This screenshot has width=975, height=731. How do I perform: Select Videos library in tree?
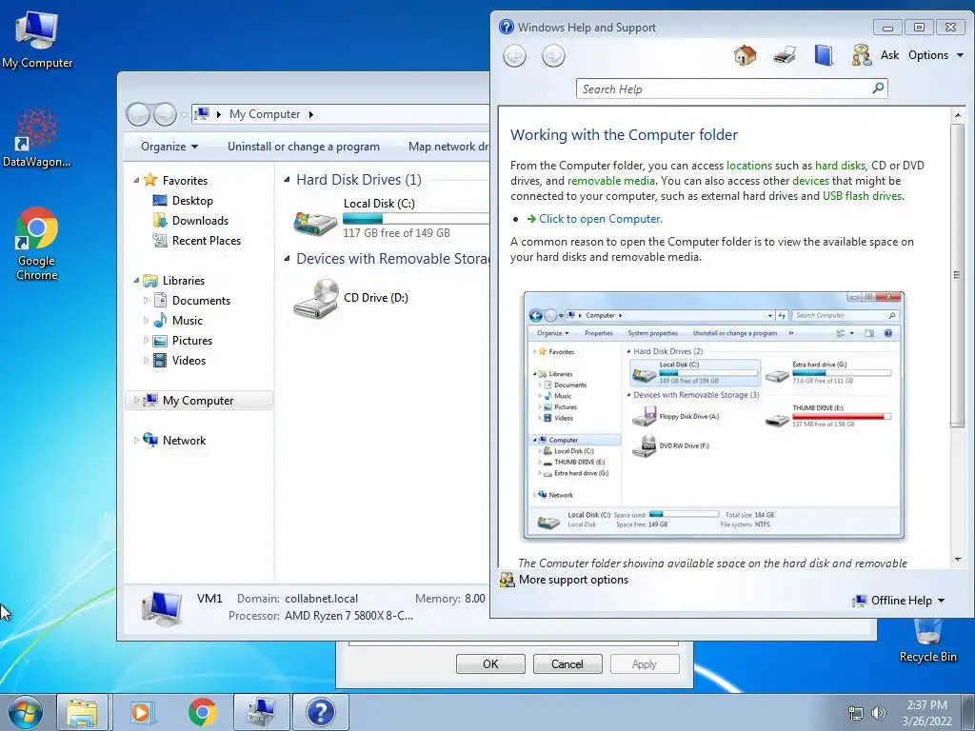[189, 361]
